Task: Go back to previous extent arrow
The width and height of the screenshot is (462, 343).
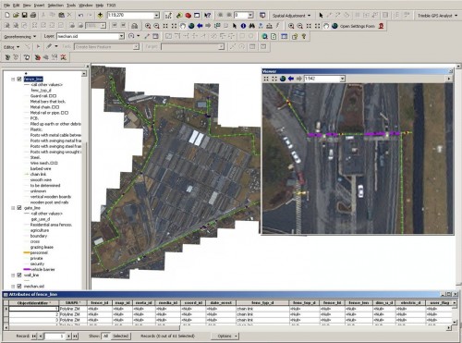Action: click(x=200, y=26)
